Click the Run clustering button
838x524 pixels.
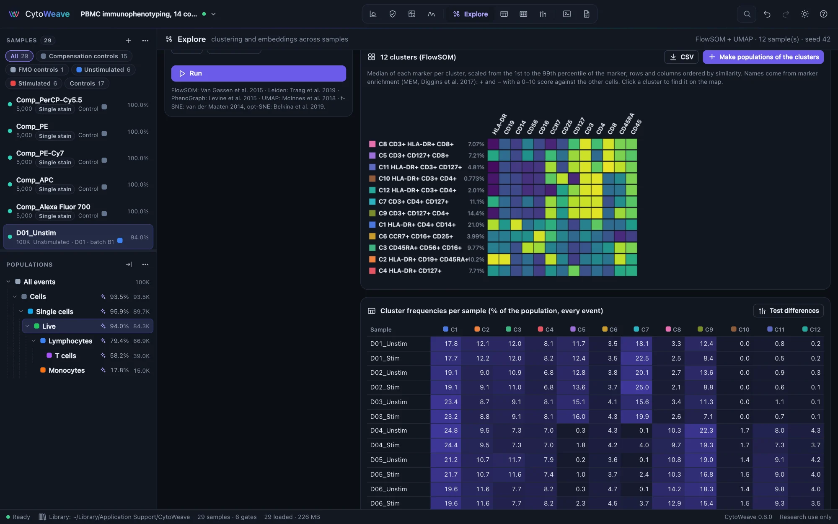259,73
